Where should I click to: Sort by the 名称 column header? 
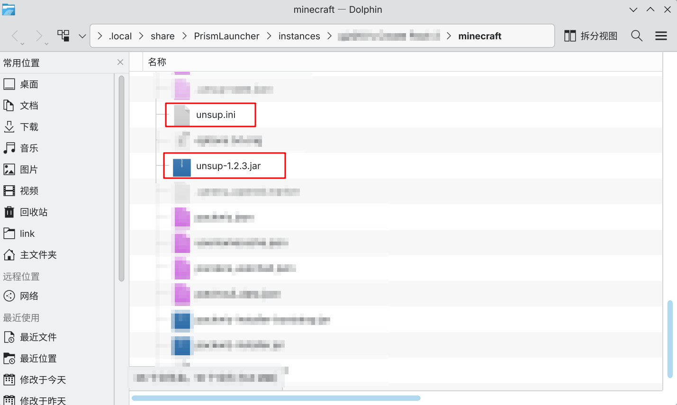[x=157, y=62]
